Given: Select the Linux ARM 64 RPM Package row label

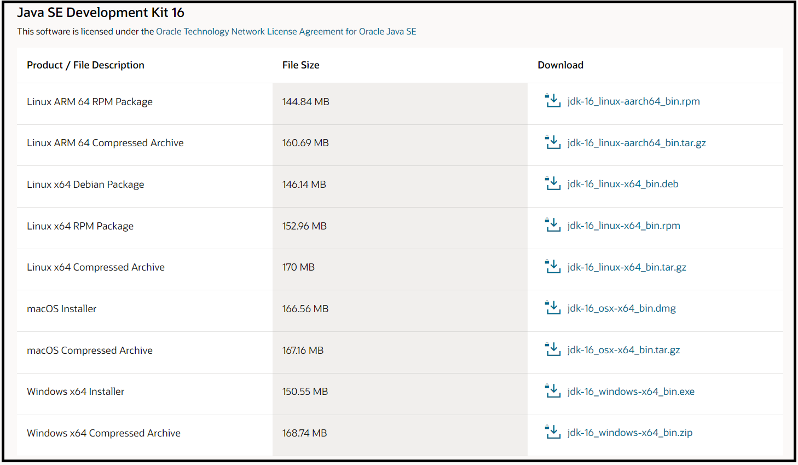Looking at the screenshot, I should [90, 102].
